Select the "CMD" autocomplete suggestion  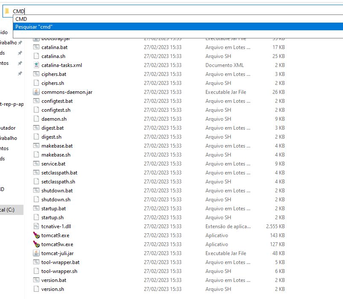tap(178, 19)
